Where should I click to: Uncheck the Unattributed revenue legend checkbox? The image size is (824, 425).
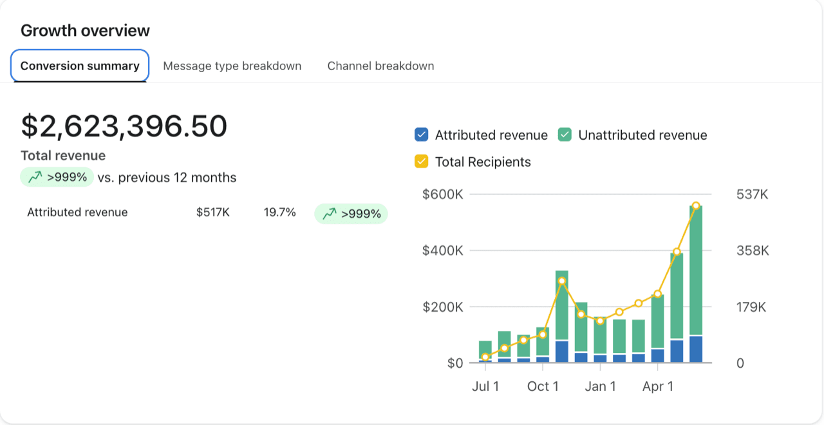[565, 135]
